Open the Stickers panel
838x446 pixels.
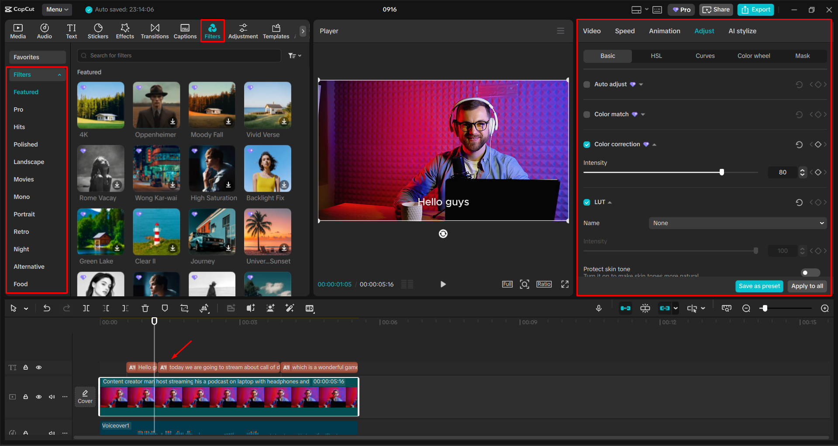[x=98, y=31]
